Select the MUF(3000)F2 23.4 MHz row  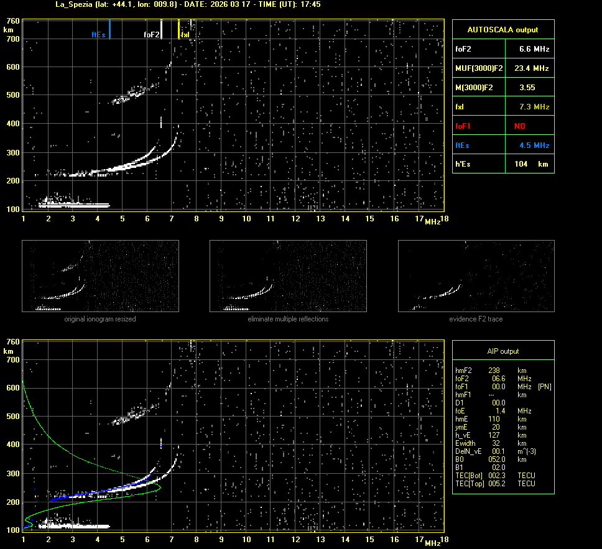502,68
